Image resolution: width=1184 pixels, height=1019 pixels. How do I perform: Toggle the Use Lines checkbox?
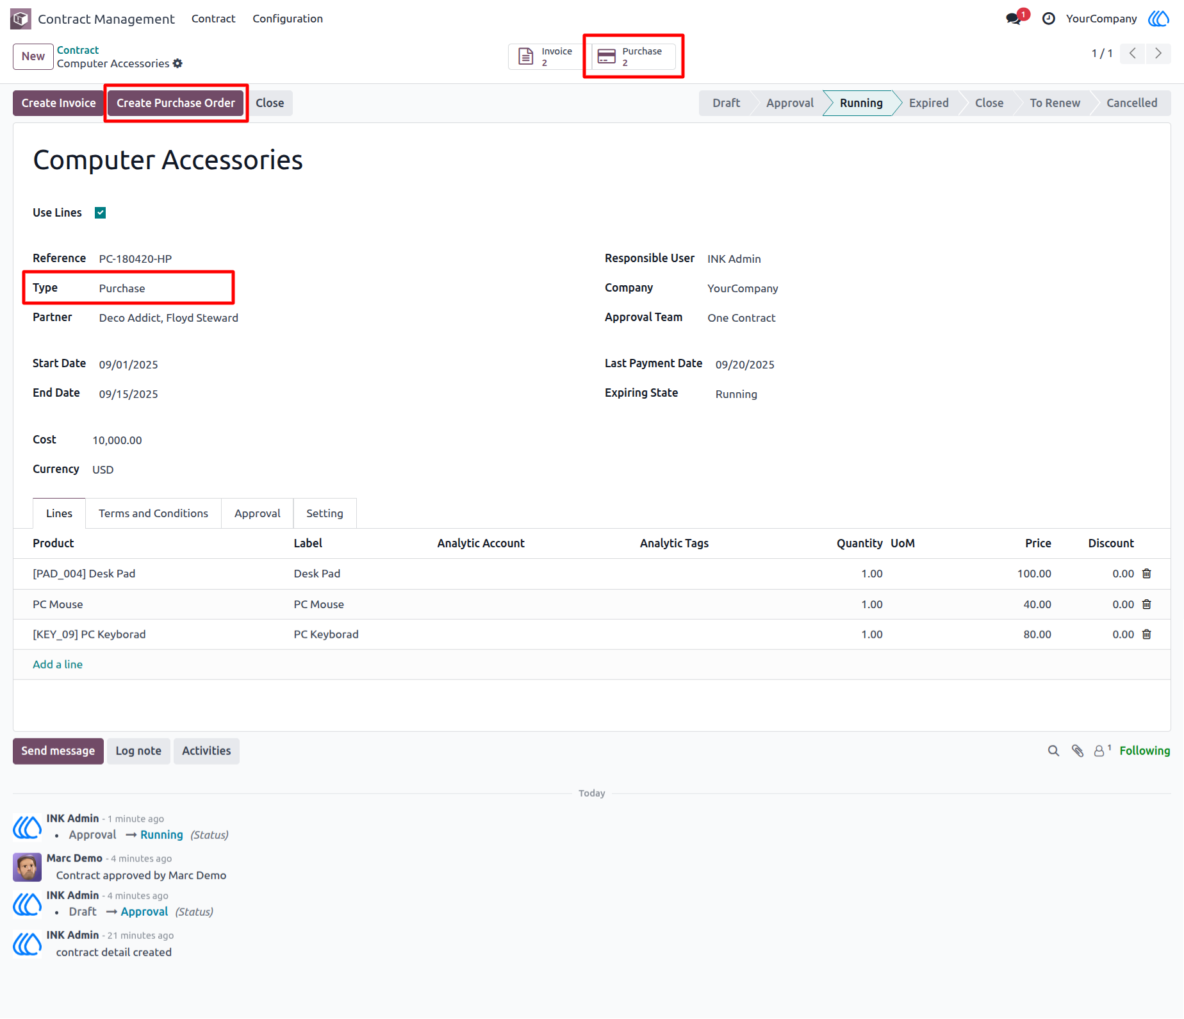click(101, 213)
